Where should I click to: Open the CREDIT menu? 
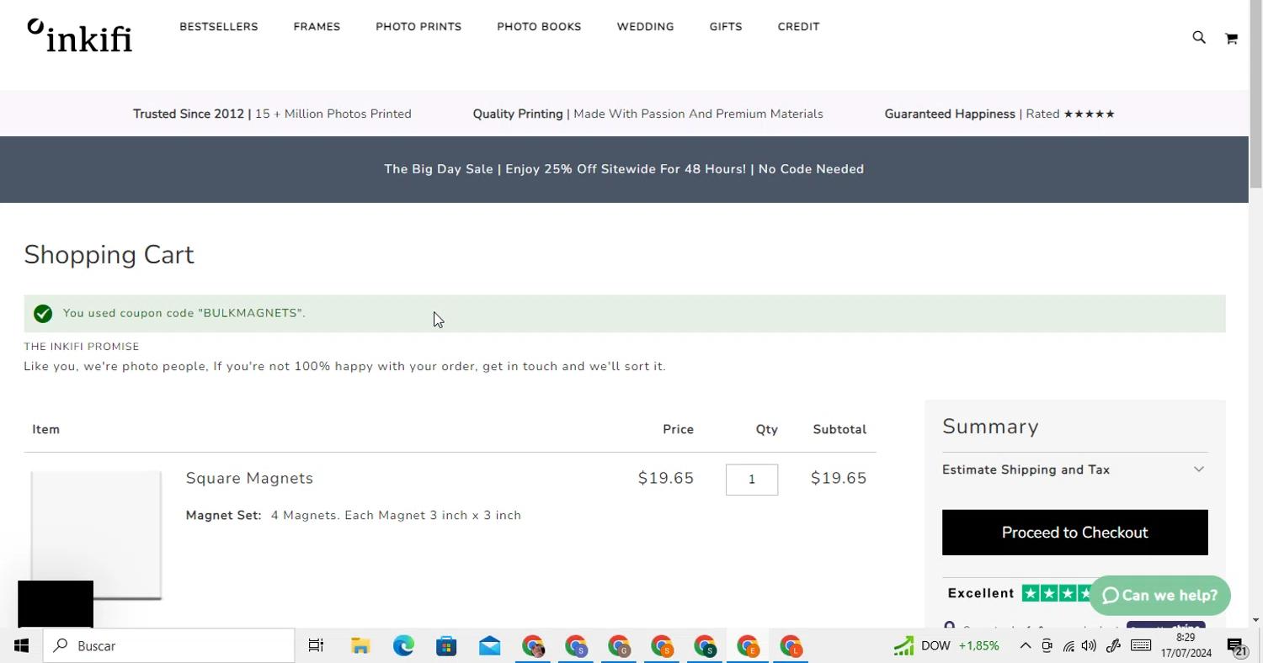tap(798, 27)
